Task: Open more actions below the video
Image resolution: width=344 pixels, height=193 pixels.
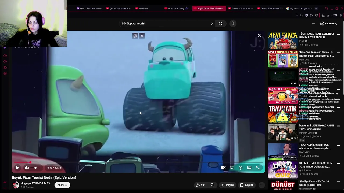Action: [261, 185]
